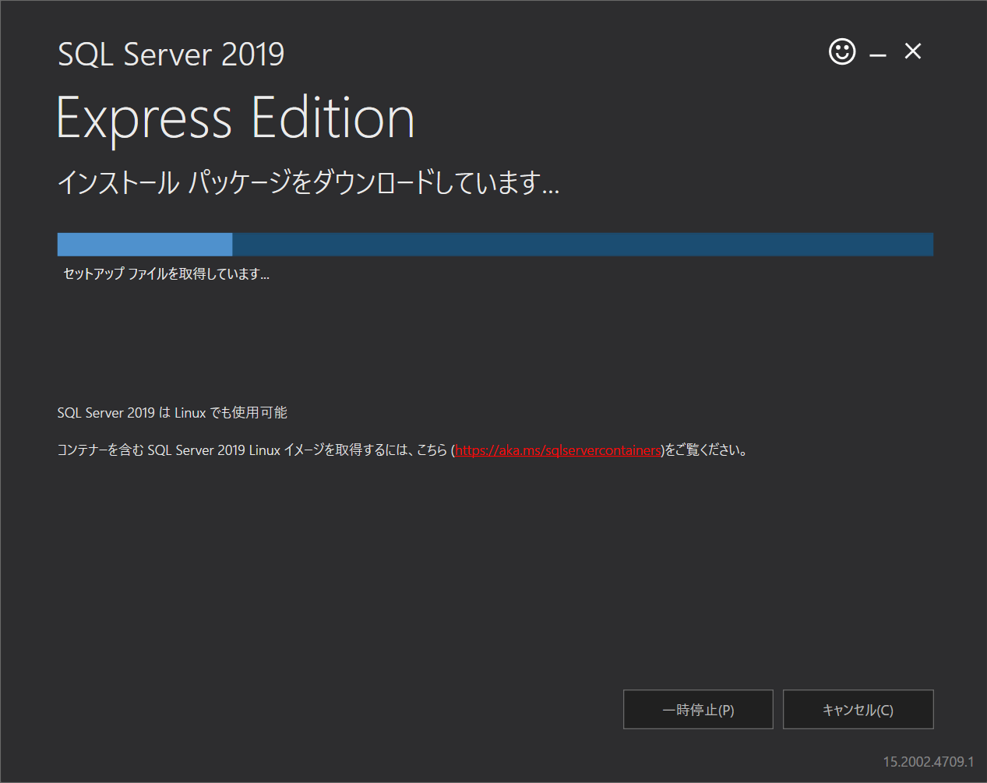Select the SQL Server 2019 title text
987x783 pixels.
point(171,55)
